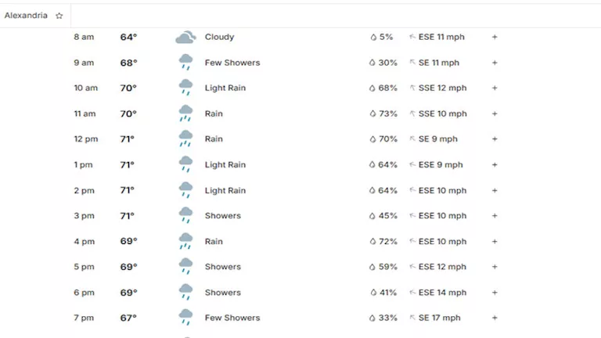The image size is (601, 338).
Task: Click the favorite star next to Alexandria
Action: (x=59, y=16)
